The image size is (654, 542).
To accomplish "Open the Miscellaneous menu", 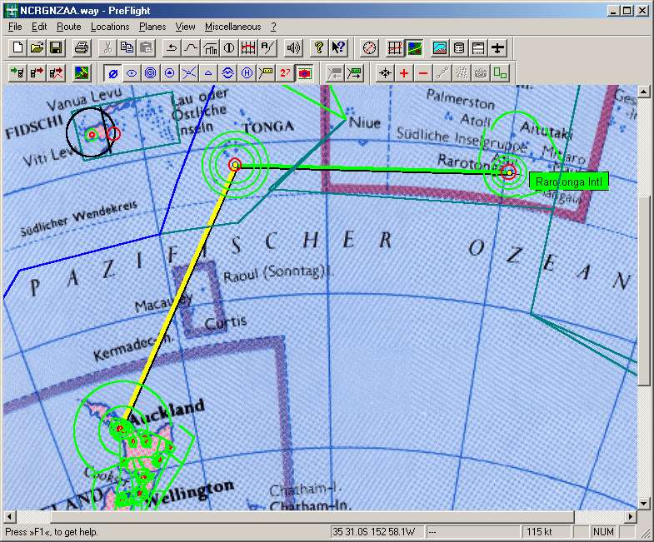I will (232, 27).
